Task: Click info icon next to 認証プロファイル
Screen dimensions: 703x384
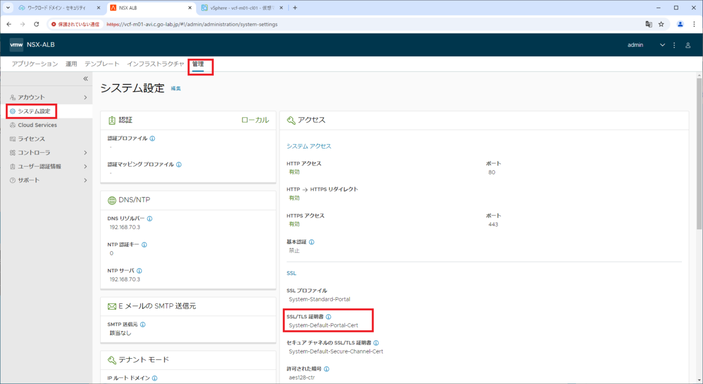Action: (x=152, y=139)
